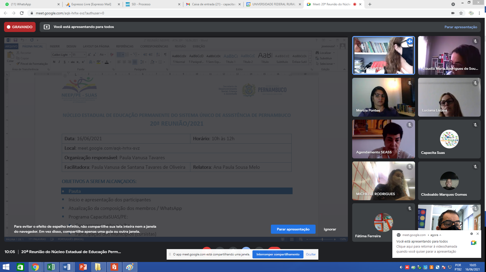
Task: Click Parar apresentação link at top right
Action: pos(461,27)
